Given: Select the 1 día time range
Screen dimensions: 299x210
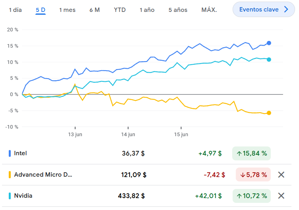Looking at the screenshot, I should [16, 10].
